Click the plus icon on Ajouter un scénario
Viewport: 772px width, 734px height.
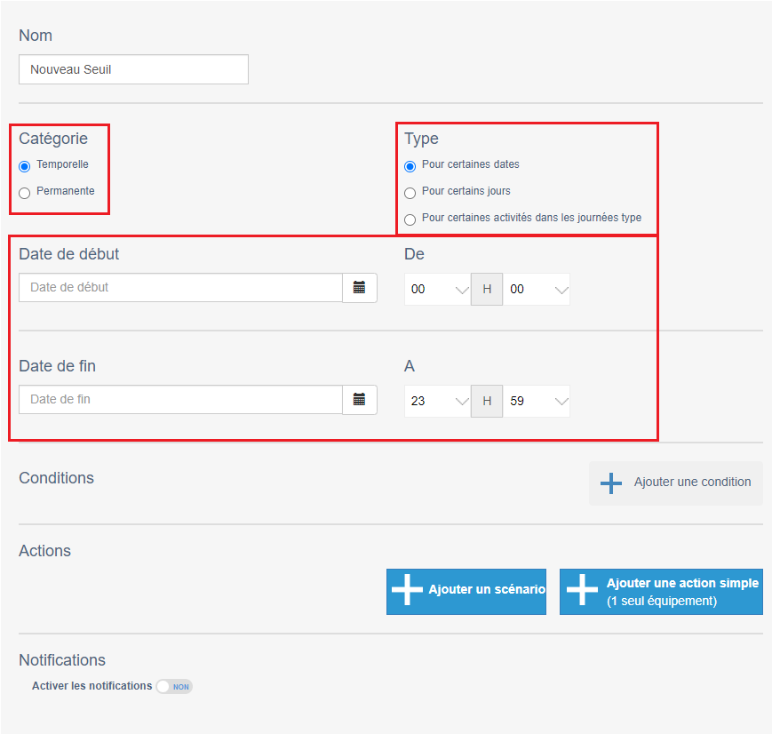point(407,589)
